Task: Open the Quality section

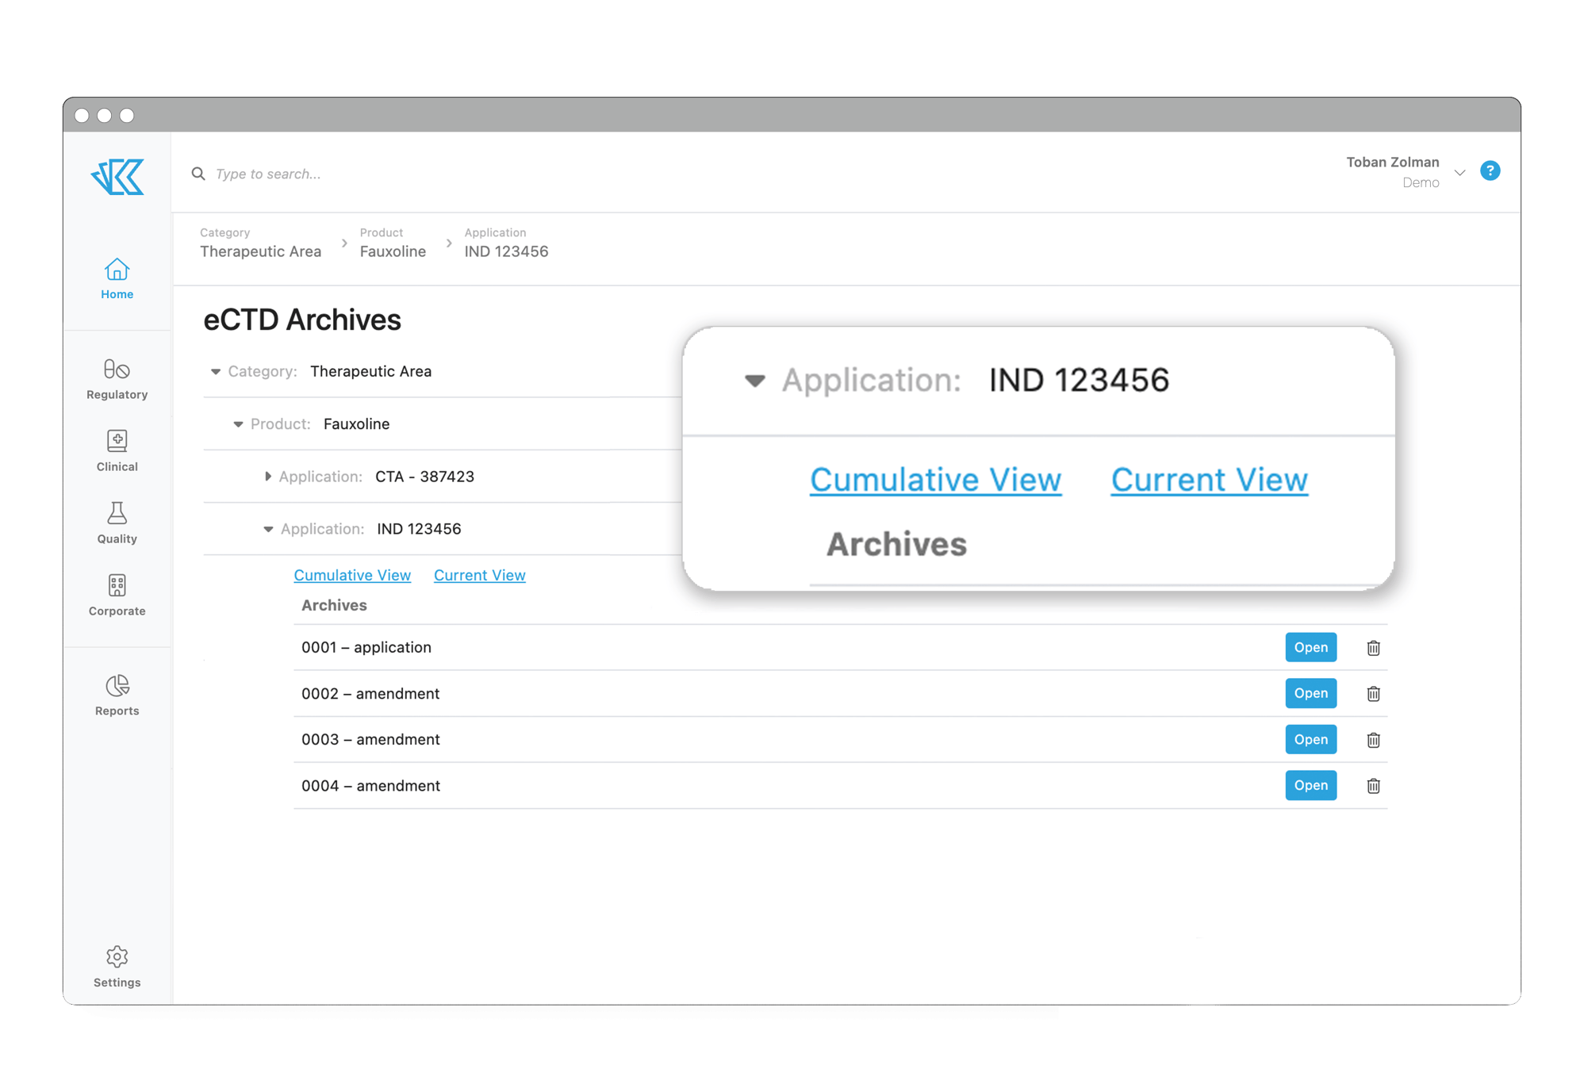Action: coord(117,523)
